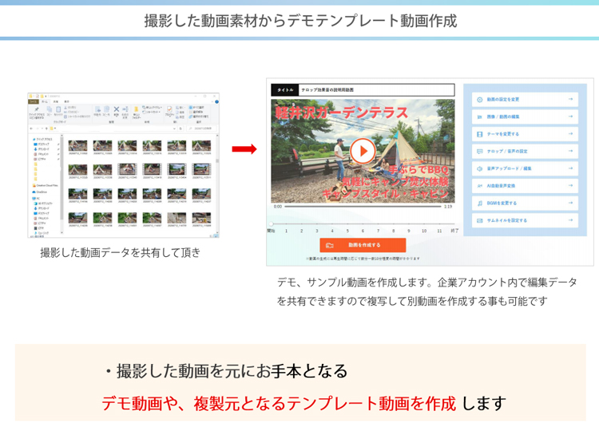
Task: Click the テーマを変更する film icon
Action: (479, 134)
